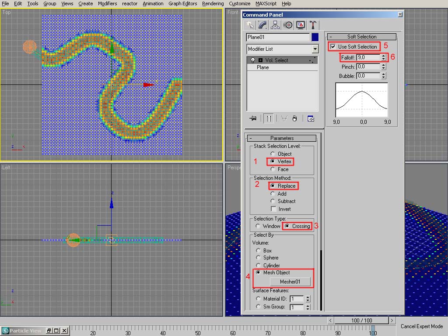Image resolution: width=448 pixels, height=336 pixels.
Task: Open the Create panel tab icon
Action: 250,25
